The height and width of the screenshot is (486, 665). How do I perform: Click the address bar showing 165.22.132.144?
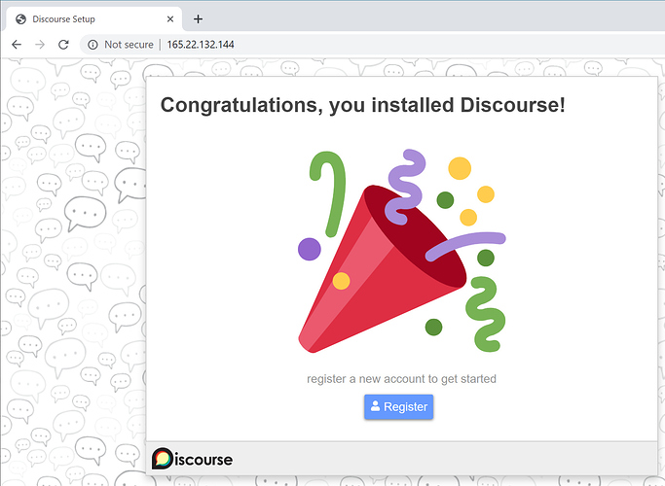(x=373, y=45)
